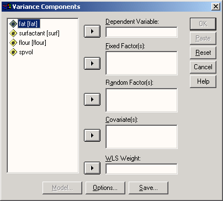Select surfactant [surf] in variable list
The image size is (223, 201).
click(x=39, y=33)
